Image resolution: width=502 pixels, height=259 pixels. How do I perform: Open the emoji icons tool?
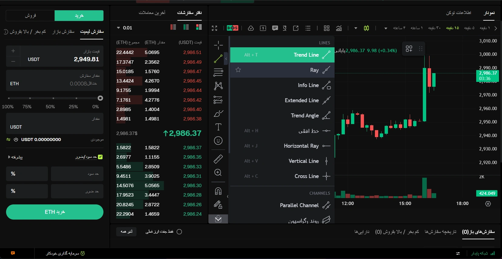[x=218, y=141]
